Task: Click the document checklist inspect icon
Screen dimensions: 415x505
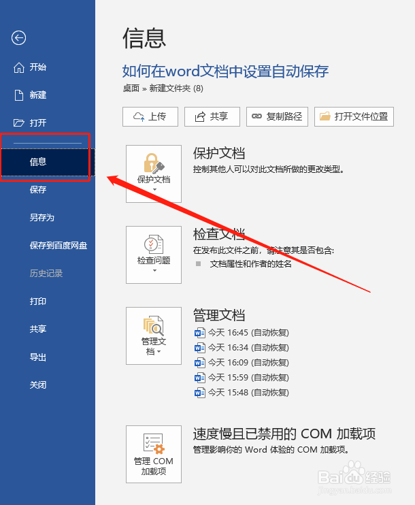Action: coord(154,244)
